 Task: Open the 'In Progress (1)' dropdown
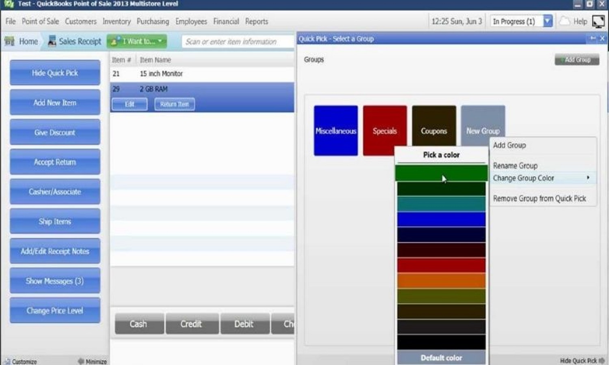(546, 21)
